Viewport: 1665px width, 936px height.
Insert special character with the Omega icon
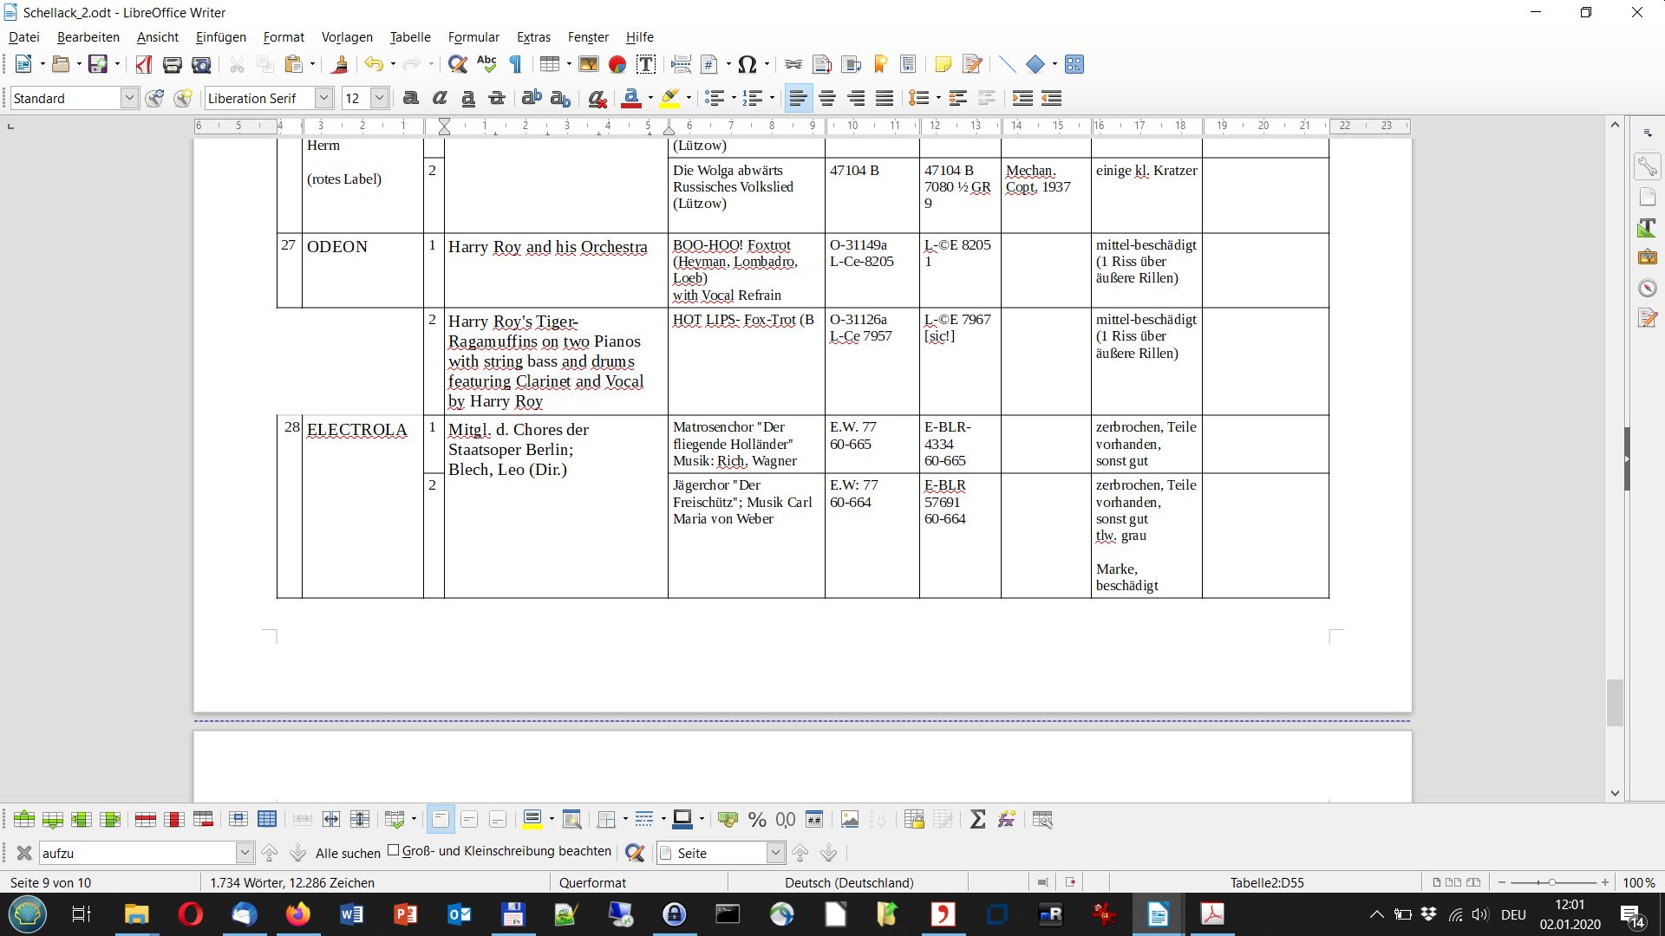pos(747,64)
